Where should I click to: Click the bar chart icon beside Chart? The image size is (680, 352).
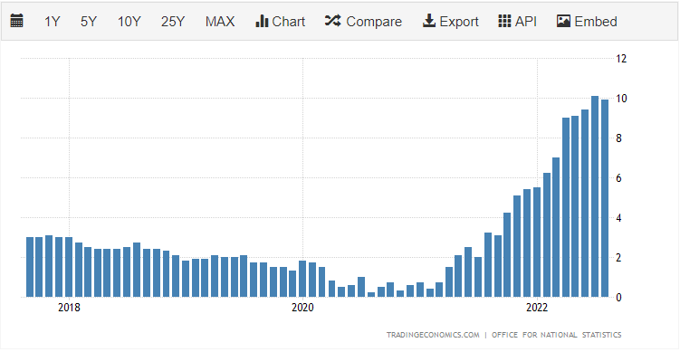coord(262,21)
